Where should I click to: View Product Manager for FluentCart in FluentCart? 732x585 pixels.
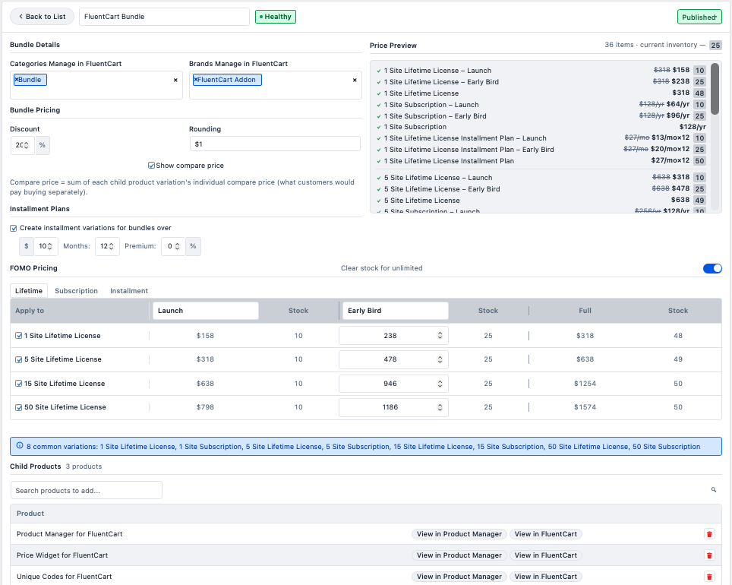click(x=546, y=534)
